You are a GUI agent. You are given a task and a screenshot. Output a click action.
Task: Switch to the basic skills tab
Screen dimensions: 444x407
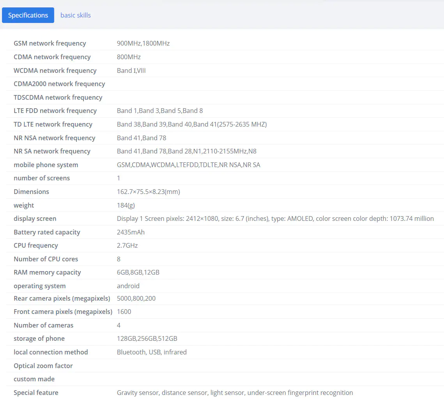76,15
